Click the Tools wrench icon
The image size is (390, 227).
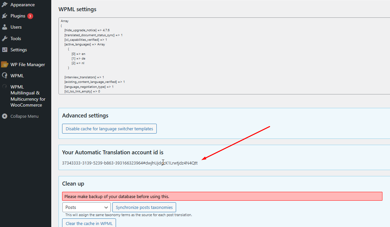click(5, 38)
